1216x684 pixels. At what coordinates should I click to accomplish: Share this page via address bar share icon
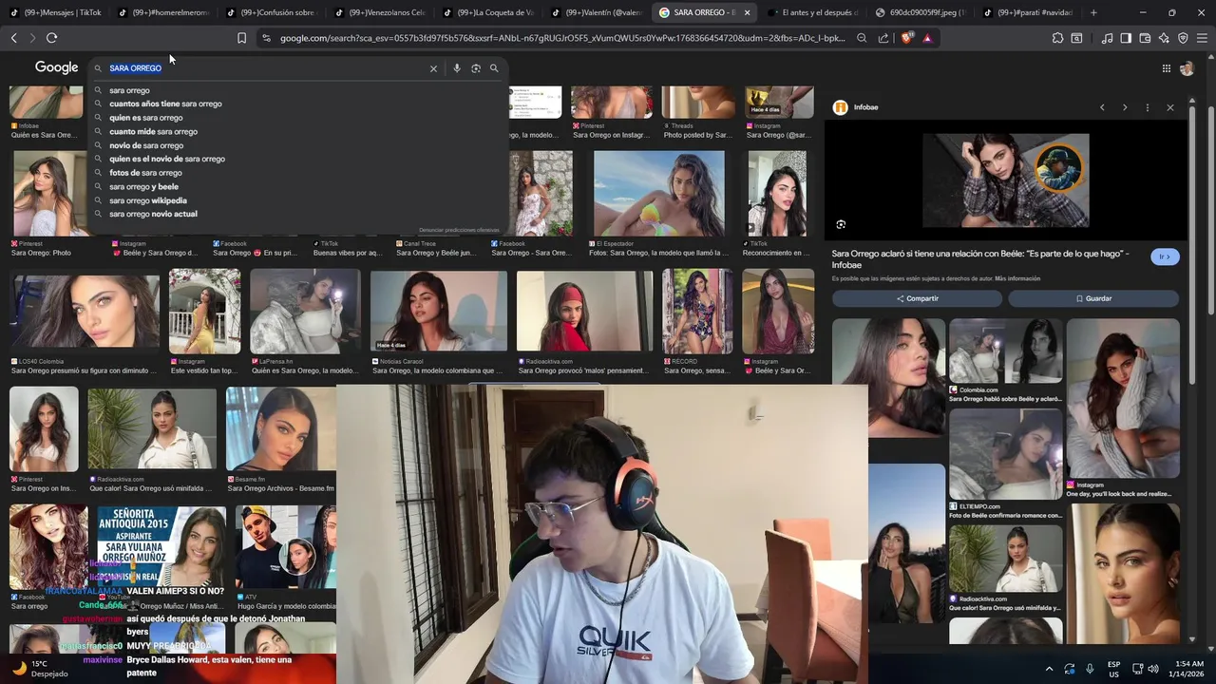[883, 38]
